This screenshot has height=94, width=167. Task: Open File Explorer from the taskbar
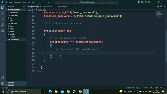[56, 92]
